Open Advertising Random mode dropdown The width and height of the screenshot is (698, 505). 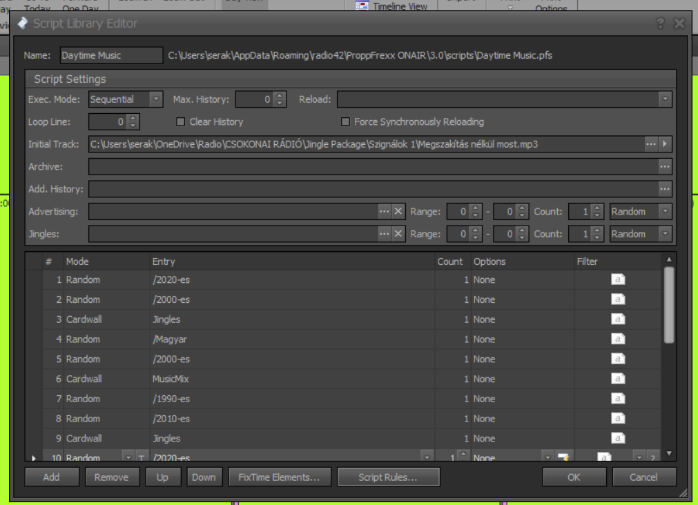coord(665,212)
